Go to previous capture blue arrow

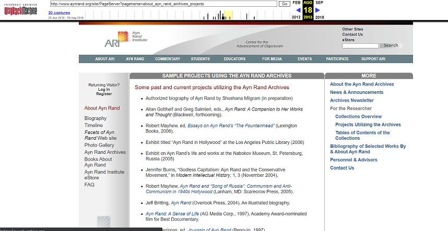[x=298, y=10]
